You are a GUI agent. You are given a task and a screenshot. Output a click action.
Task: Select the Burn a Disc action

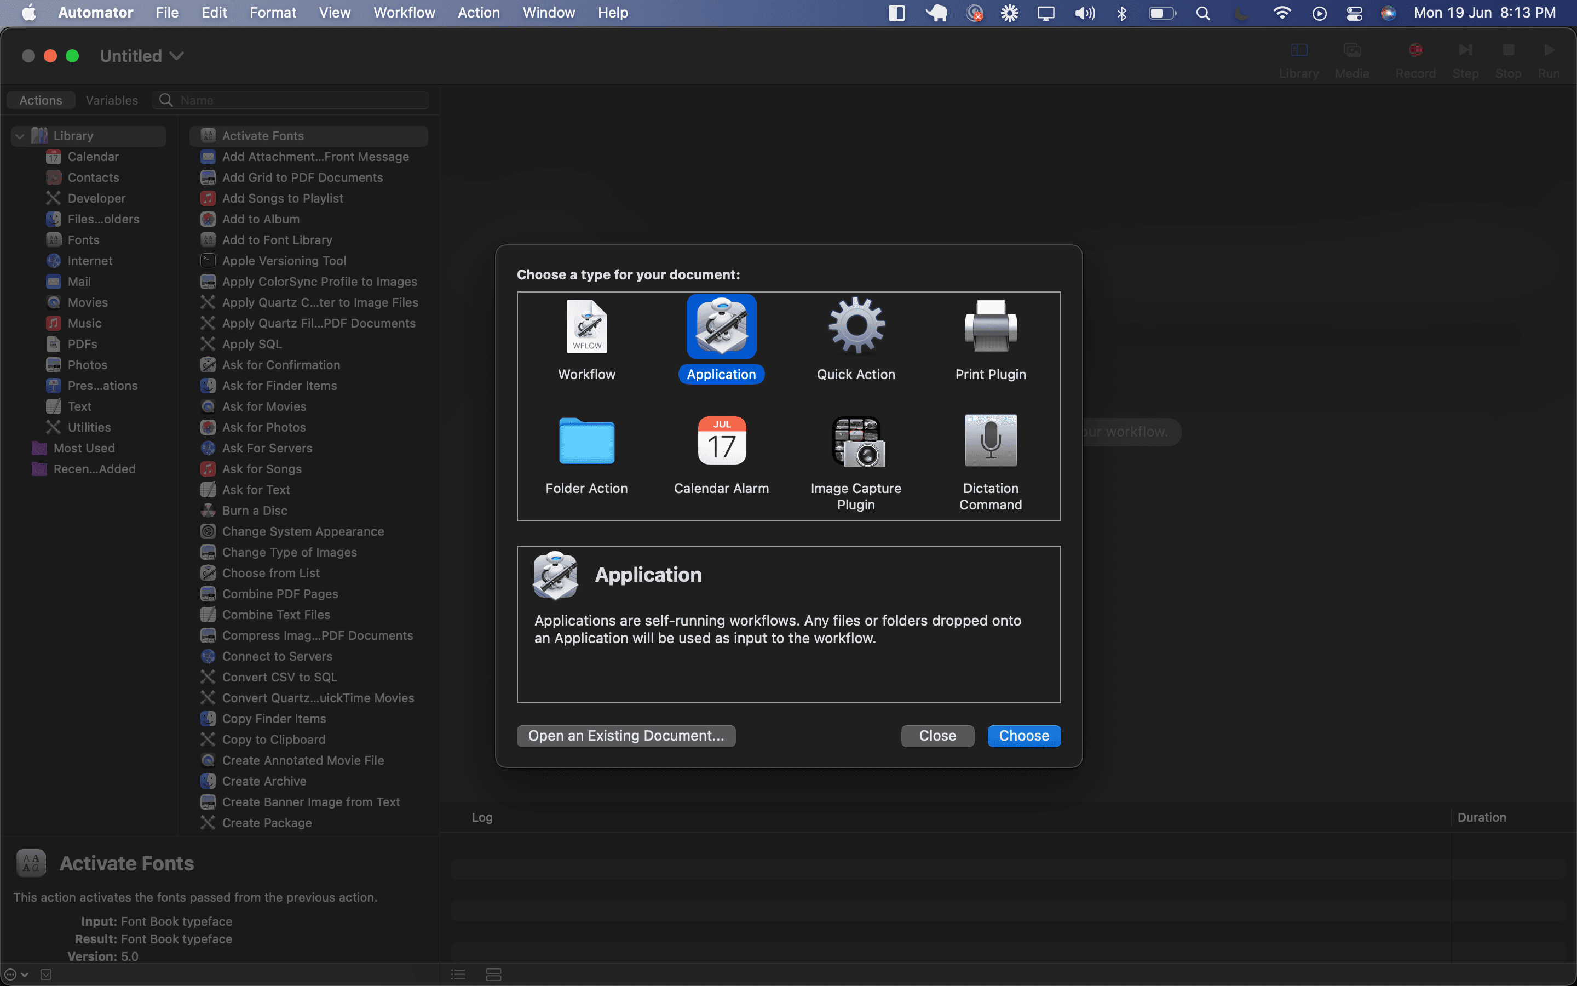[309, 511]
